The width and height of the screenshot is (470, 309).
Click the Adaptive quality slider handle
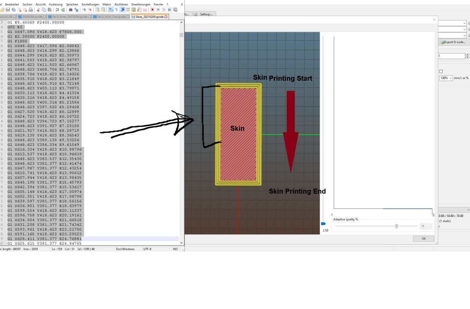397,226
